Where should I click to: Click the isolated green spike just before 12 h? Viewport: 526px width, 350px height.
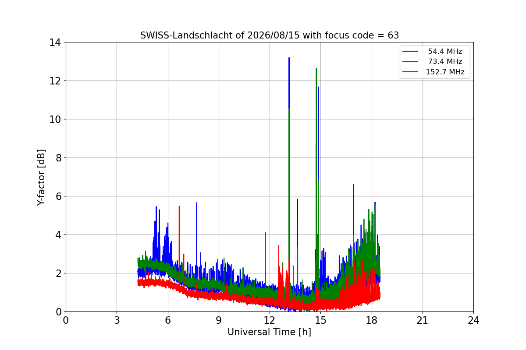(265, 233)
